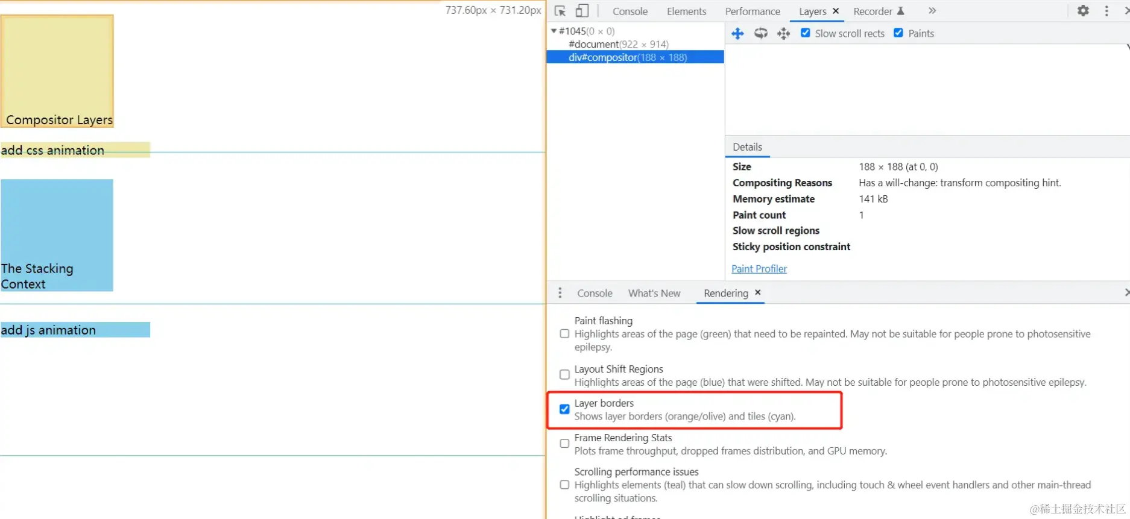Viewport: 1130px width, 519px height.
Task: Open the What's New drawer tab
Action: click(x=654, y=293)
